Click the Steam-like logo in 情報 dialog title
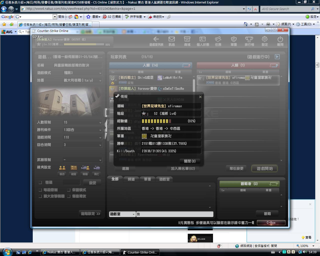Image resolution: width=320 pixels, height=256 pixels. (117, 96)
